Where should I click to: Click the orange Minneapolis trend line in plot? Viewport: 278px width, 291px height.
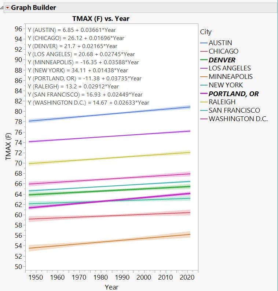[109, 241]
